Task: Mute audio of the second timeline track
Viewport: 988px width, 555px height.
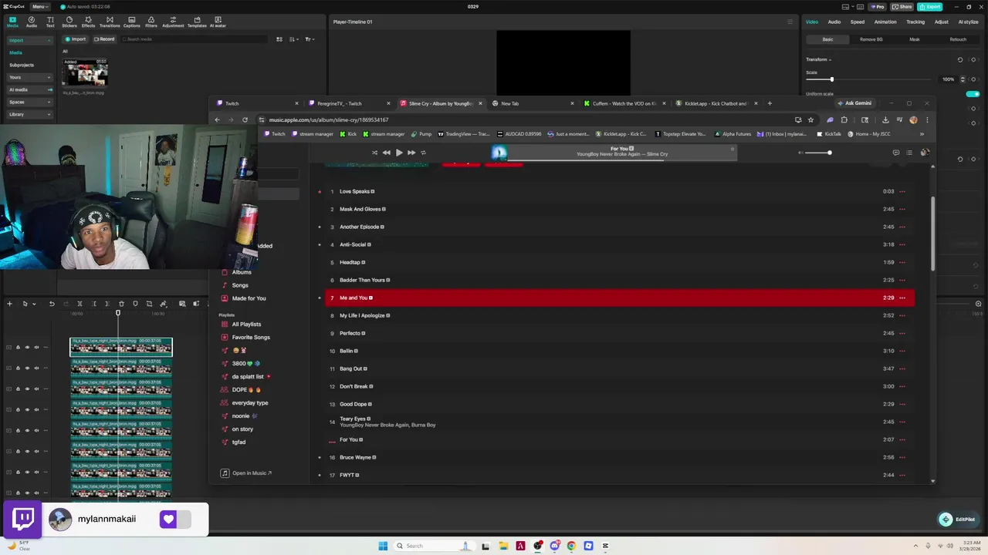Action: tap(36, 368)
